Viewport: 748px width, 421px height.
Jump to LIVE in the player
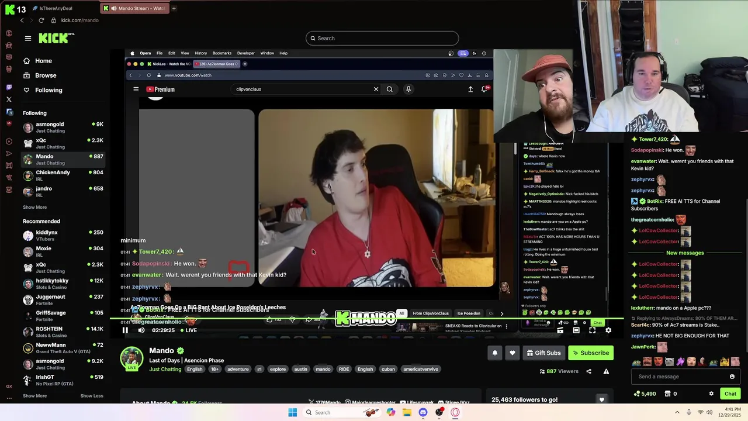(188, 330)
